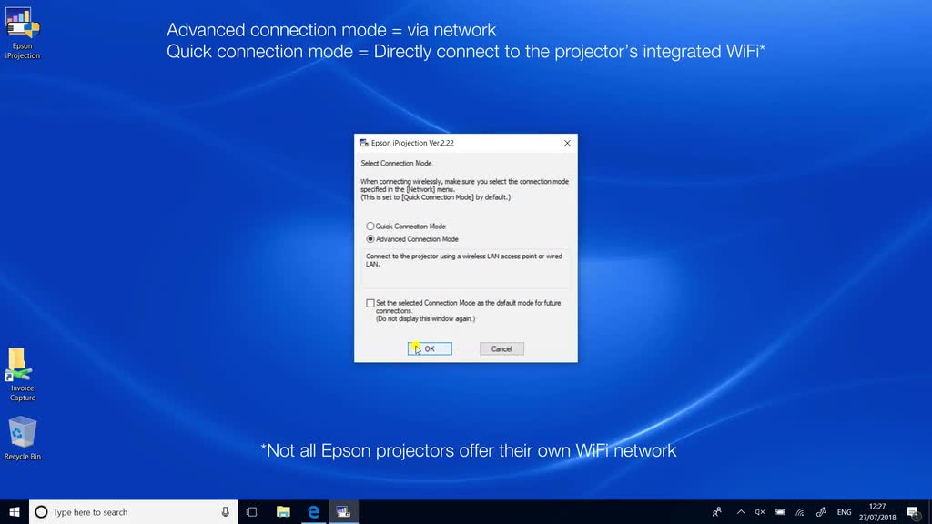Activate the Cortana microphone icon
This screenshot has height=524, width=932.
(226, 511)
